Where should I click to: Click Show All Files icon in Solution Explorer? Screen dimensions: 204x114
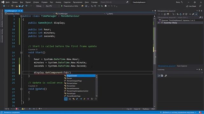186,14
